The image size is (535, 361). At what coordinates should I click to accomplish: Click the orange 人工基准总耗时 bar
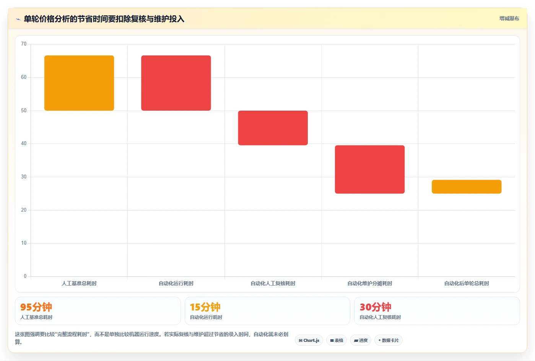[x=79, y=83]
